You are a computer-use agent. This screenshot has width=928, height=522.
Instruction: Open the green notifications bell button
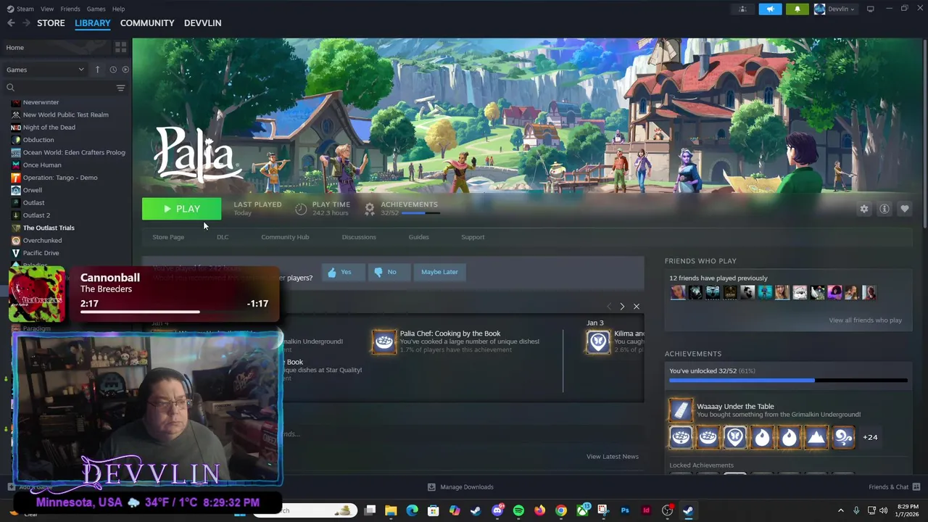coord(797,9)
